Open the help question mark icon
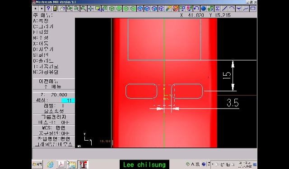 point(48,9)
